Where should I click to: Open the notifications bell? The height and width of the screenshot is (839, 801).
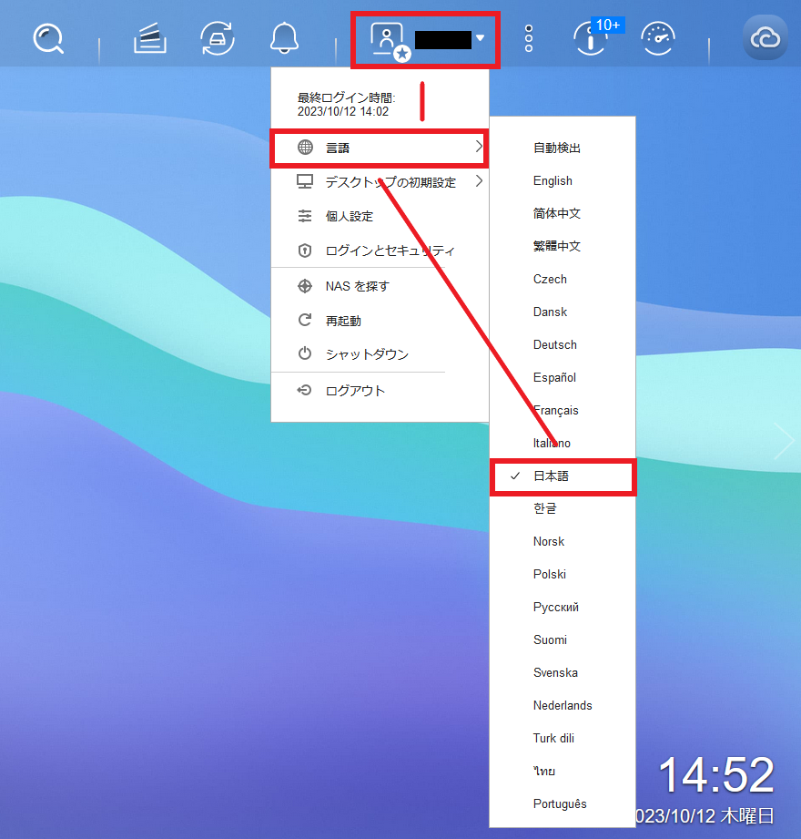(x=284, y=38)
